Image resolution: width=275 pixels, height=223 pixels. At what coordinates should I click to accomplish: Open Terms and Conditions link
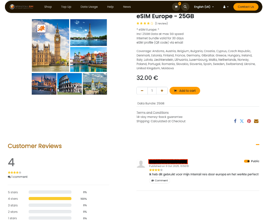click(x=152, y=112)
